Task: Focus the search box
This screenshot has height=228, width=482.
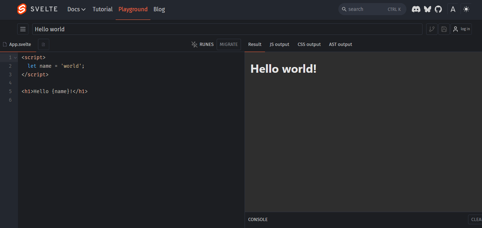Action: point(372,9)
